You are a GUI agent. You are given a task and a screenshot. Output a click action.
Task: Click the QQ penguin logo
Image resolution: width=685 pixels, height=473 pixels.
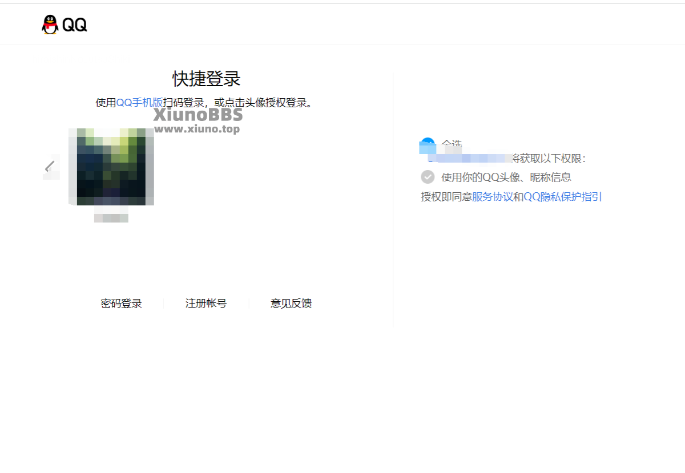point(65,25)
